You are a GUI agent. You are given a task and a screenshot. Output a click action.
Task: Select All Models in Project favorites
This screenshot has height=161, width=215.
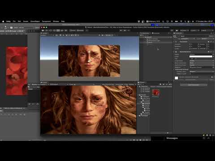point(146,90)
